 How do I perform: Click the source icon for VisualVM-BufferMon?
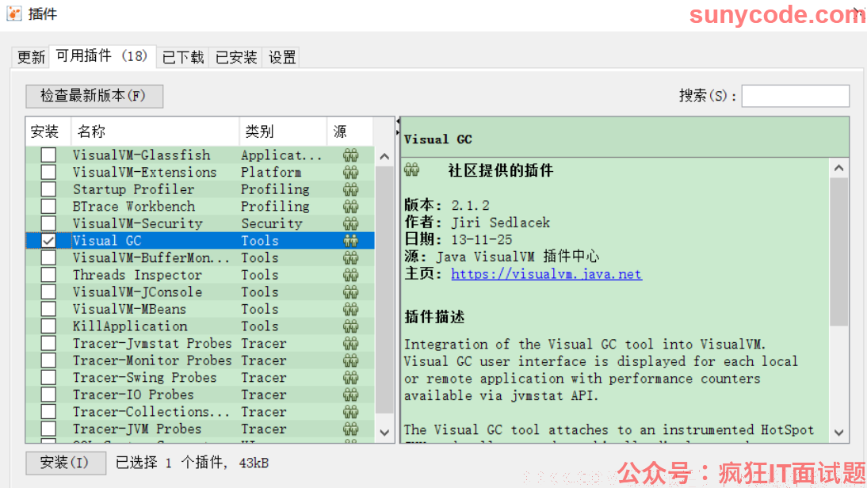click(350, 258)
